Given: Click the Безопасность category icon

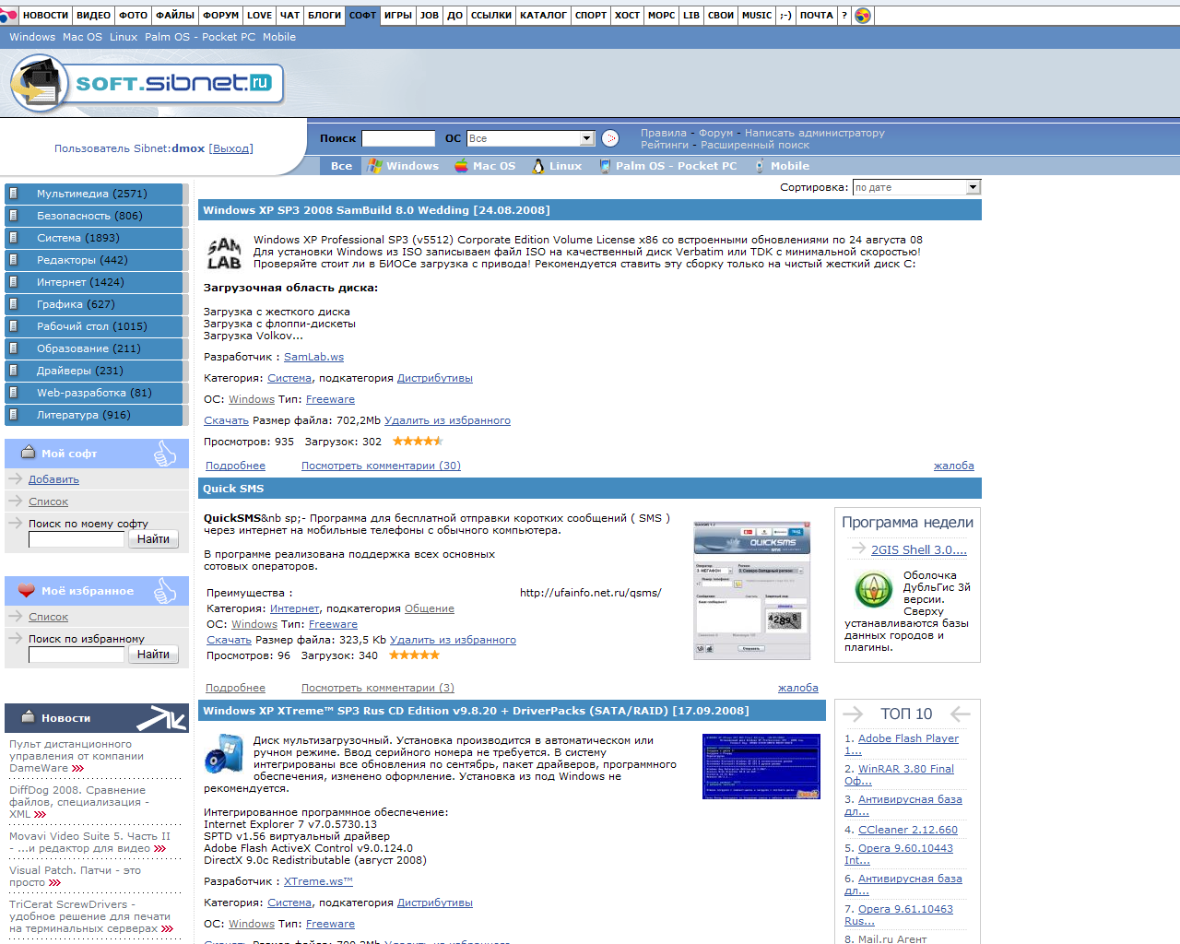Looking at the screenshot, I should click(x=13, y=216).
